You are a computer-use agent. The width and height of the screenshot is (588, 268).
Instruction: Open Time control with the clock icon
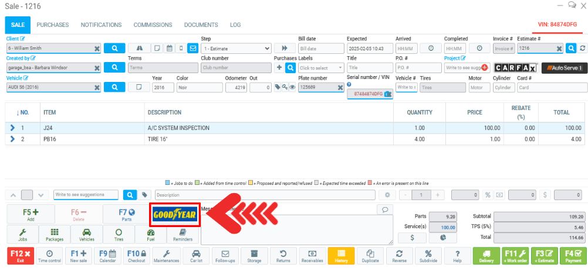[49, 256]
